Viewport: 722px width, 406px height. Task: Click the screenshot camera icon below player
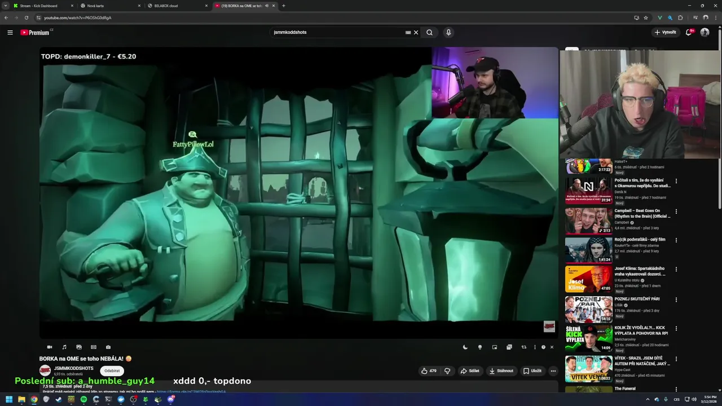(108, 347)
